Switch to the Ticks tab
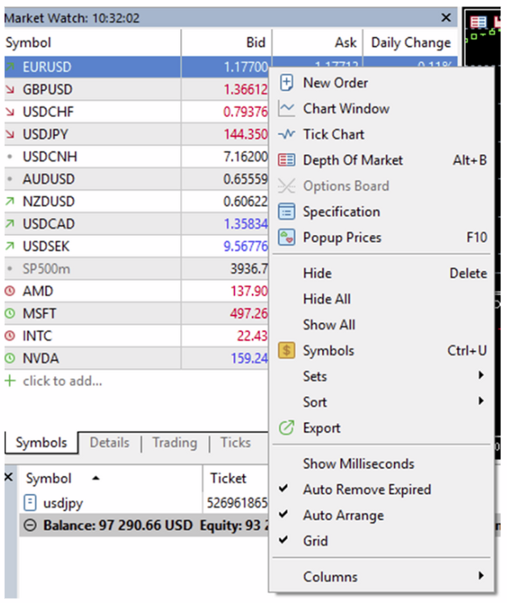 pyautogui.click(x=236, y=442)
